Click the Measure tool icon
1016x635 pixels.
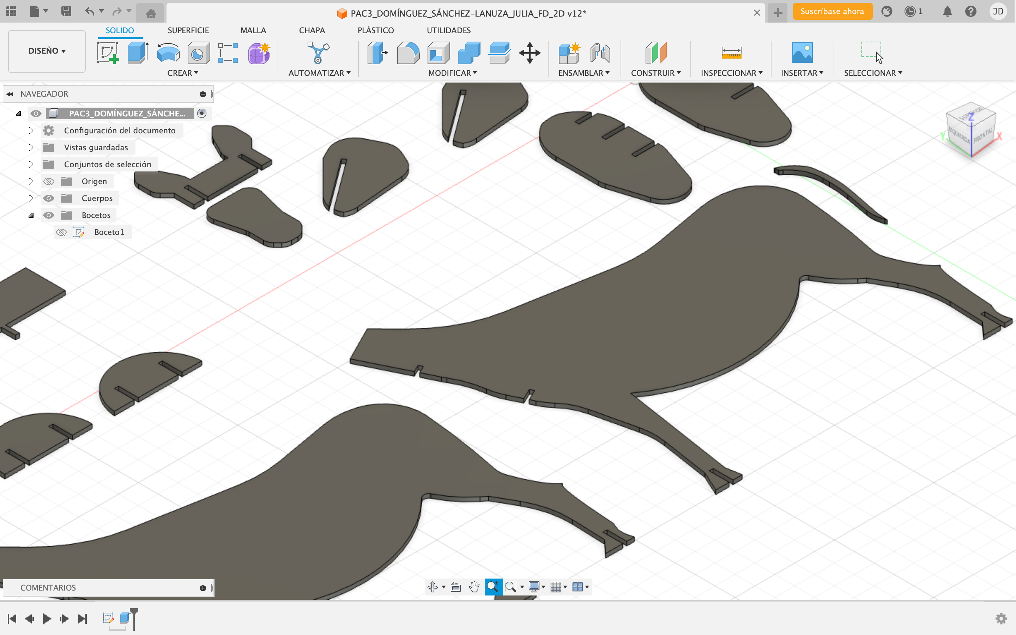[731, 53]
